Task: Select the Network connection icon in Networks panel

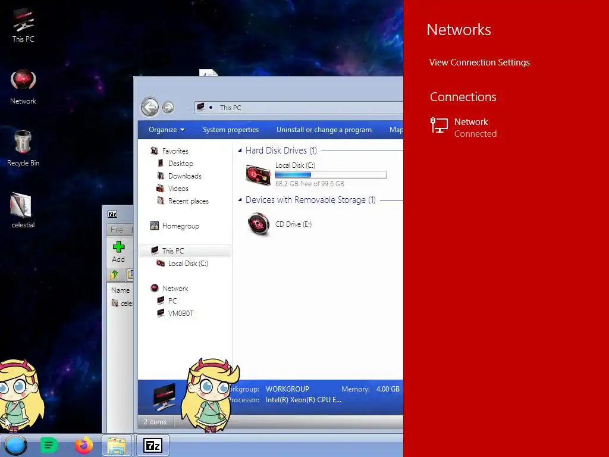Action: point(440,126)
